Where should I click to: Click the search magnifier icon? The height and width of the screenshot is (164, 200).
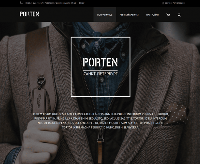pyautogui.click(x=179, y=15)
